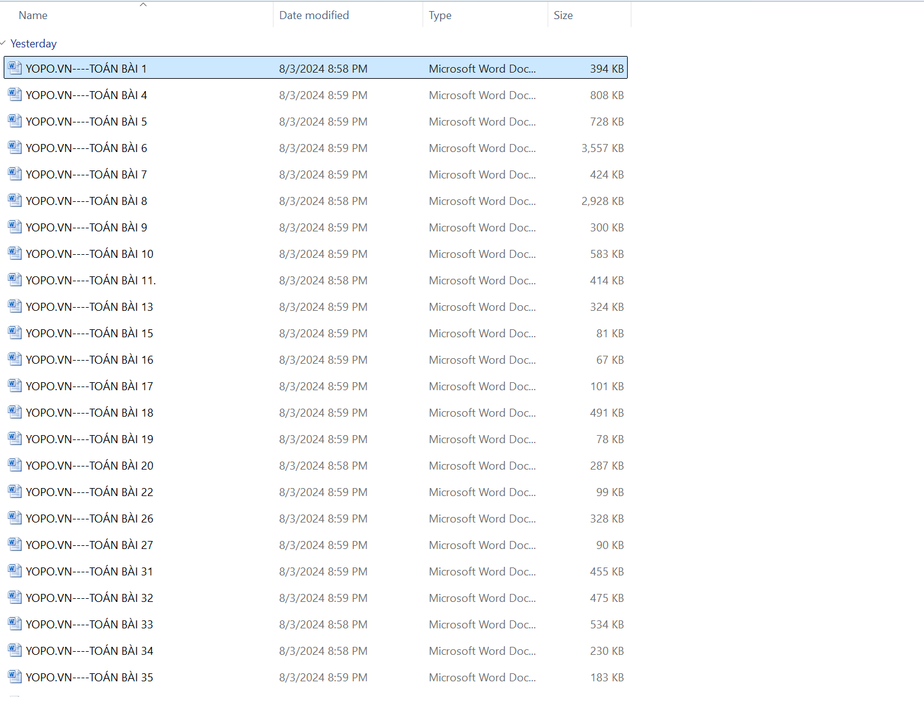Select file name YOPO.VN----TOÁN BÀI 5
This screenshot has height=701, width=924.
click(86, 121)
